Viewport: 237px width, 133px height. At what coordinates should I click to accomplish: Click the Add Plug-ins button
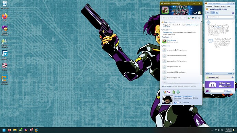point(212,77)
